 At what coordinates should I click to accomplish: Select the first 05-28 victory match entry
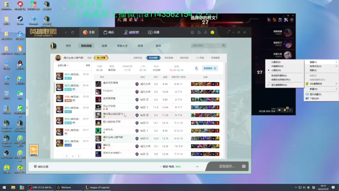(x=72, y=76)
